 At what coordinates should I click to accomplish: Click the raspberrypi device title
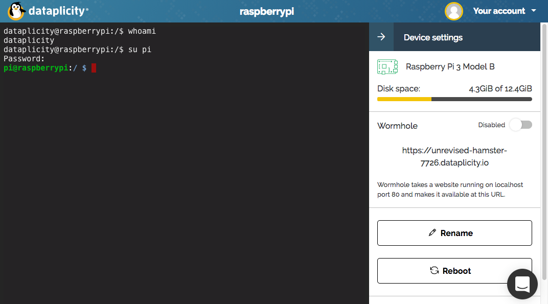point(267,12)
